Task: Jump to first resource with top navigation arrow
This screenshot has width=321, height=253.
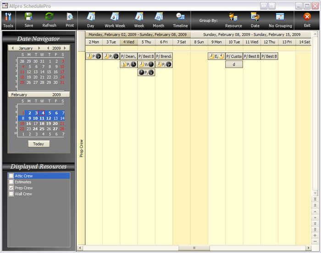Action: point(315,199)
